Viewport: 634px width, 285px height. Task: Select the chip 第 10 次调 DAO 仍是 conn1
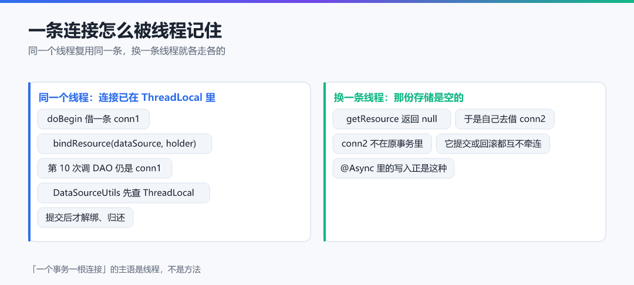point(104,168)
